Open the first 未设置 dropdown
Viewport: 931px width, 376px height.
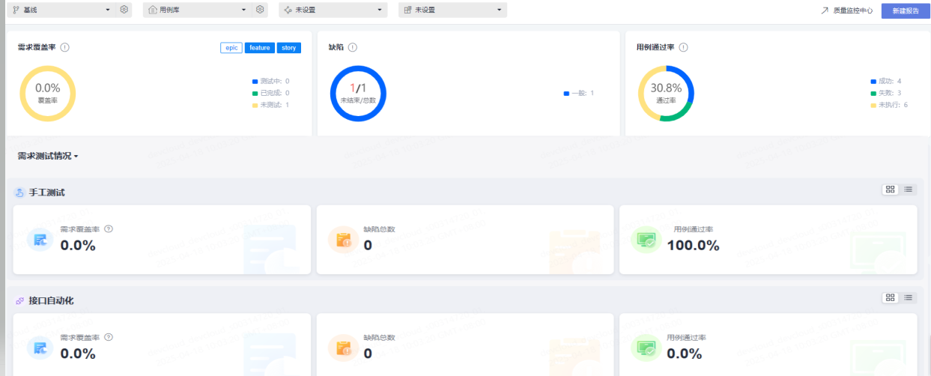click(x=333, y=10)
